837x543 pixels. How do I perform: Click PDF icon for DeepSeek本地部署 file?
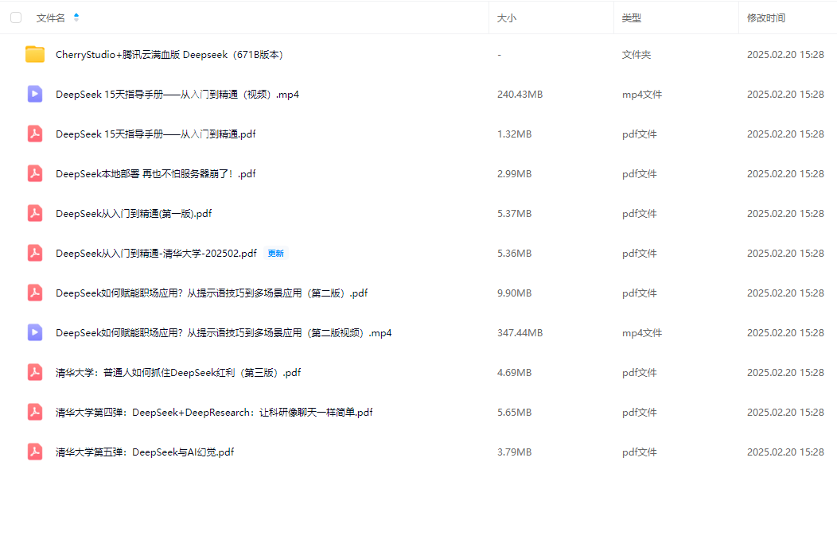[35, 173]
